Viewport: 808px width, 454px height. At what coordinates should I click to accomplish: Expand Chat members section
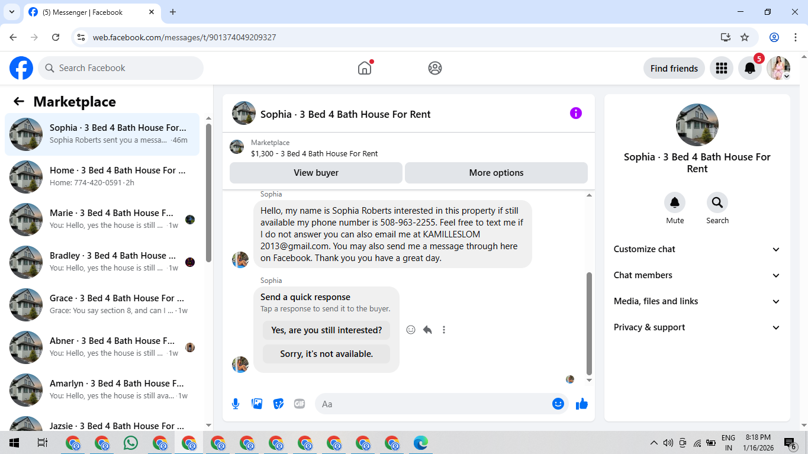(x=697, y=275)
